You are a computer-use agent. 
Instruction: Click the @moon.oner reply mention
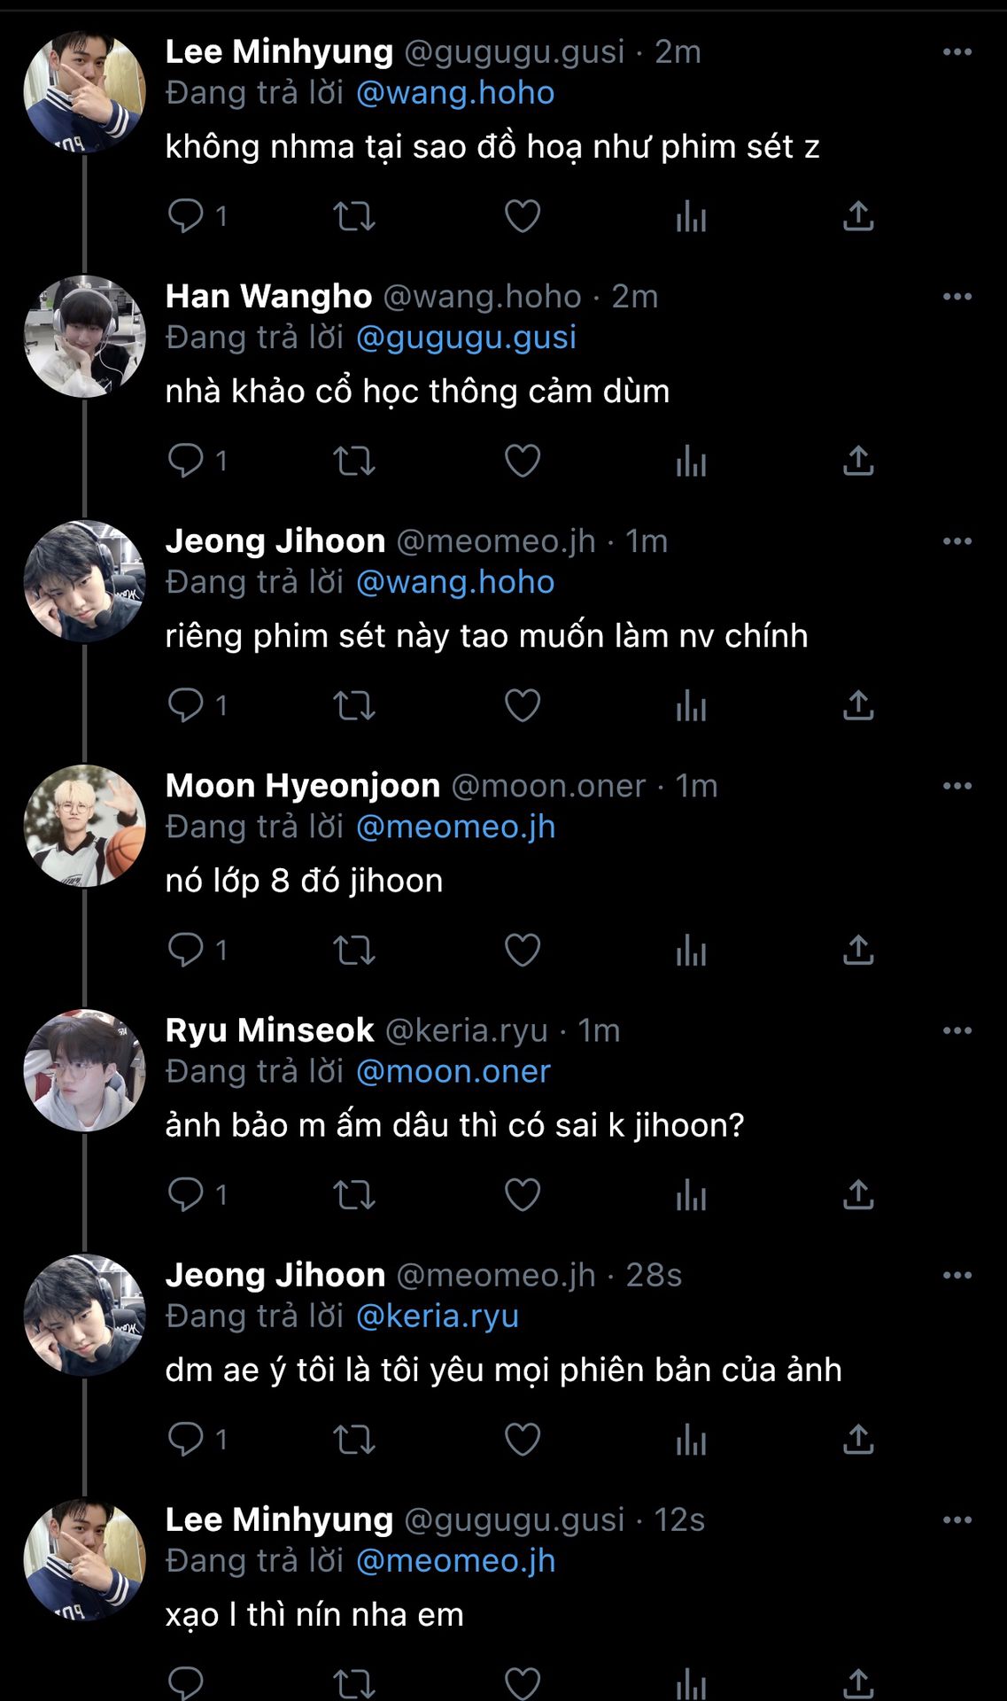click(453, 1071)
